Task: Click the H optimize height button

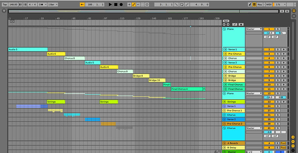Action: click(x=282, y=11)
